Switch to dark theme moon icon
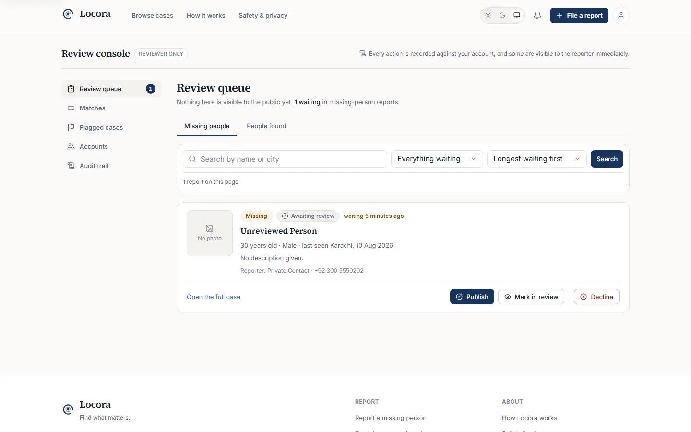This screenshot has width=691, height=432. click(x=502, y=15)
